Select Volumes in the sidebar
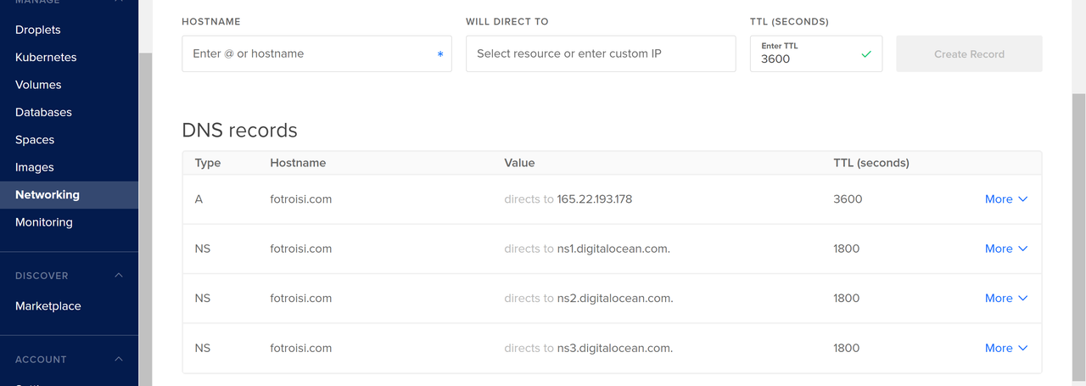This screenshot has width=1086, height=386. tap(38, 85)
